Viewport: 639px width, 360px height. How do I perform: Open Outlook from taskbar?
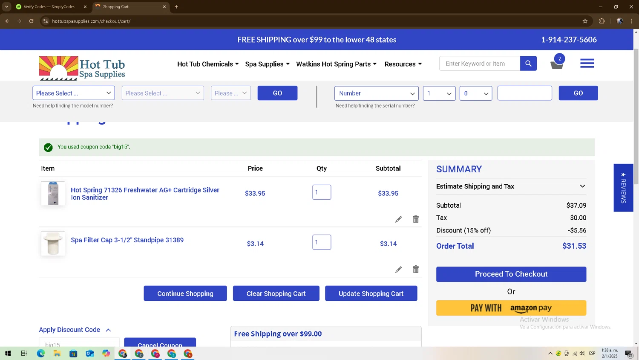(89, 354)
